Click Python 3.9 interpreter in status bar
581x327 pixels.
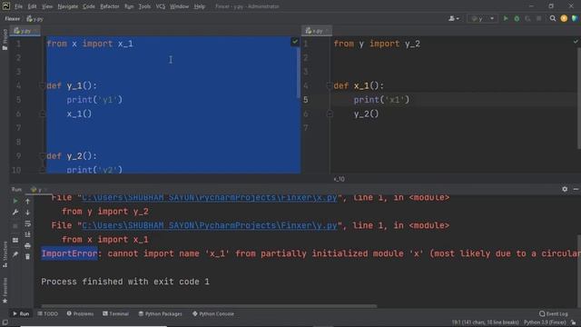pos(545,322)
